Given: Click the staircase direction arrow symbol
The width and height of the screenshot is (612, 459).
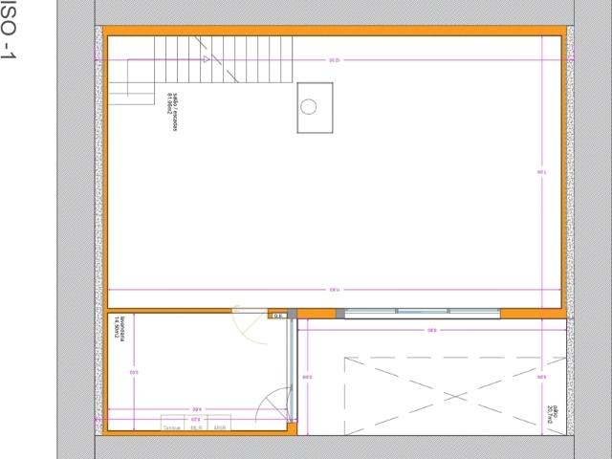Looking at the screenshot, I should click(205, 59).
